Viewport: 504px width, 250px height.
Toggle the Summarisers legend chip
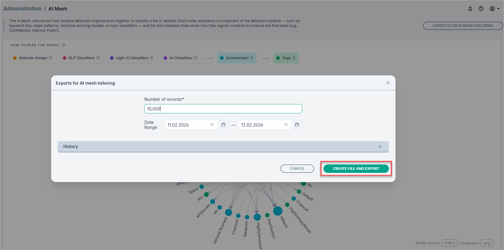click(237, 58)
